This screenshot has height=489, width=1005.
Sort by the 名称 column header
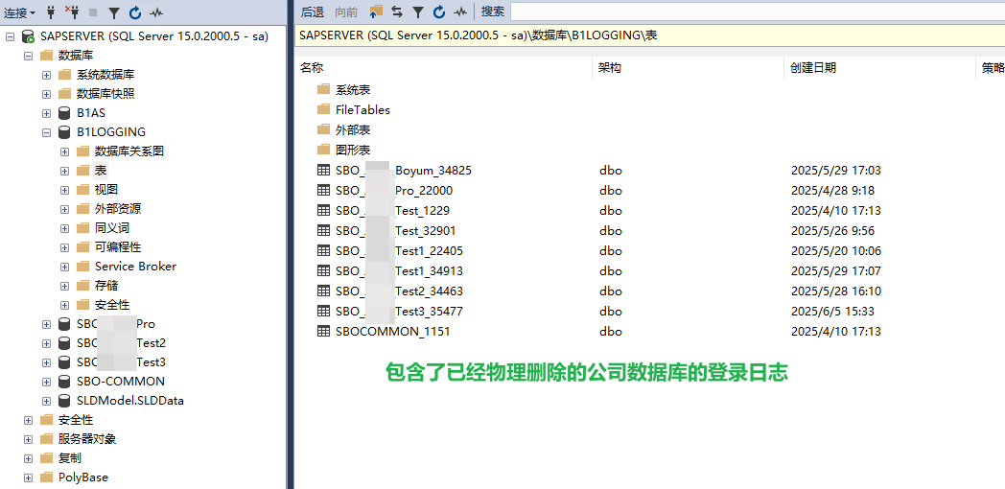click(445, 68)
